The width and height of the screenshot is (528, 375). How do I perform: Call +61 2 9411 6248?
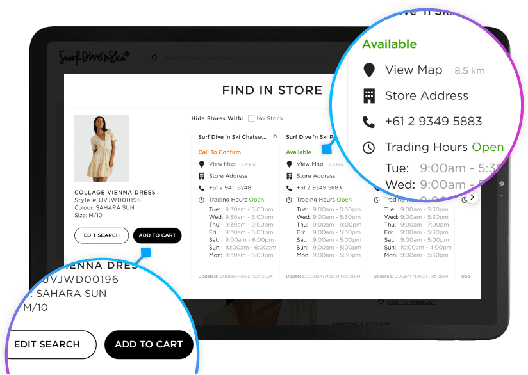coord(230,187)
